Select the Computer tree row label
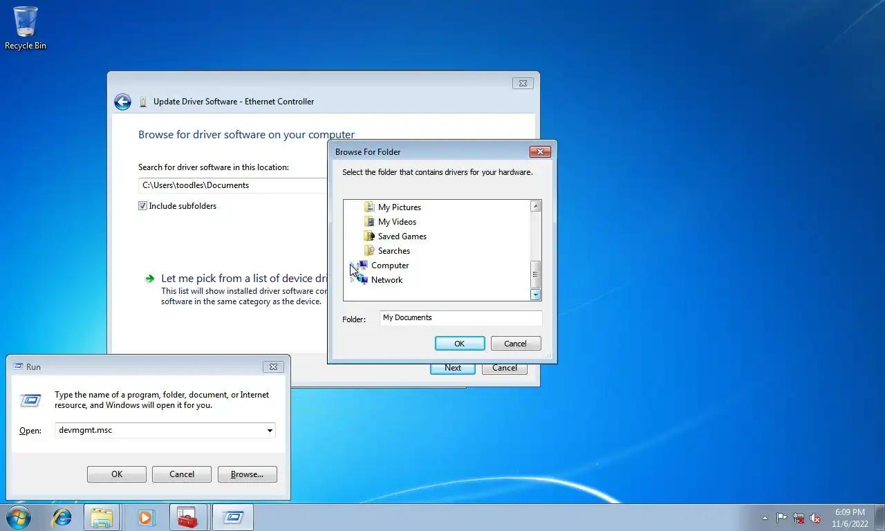 [390, 265]
